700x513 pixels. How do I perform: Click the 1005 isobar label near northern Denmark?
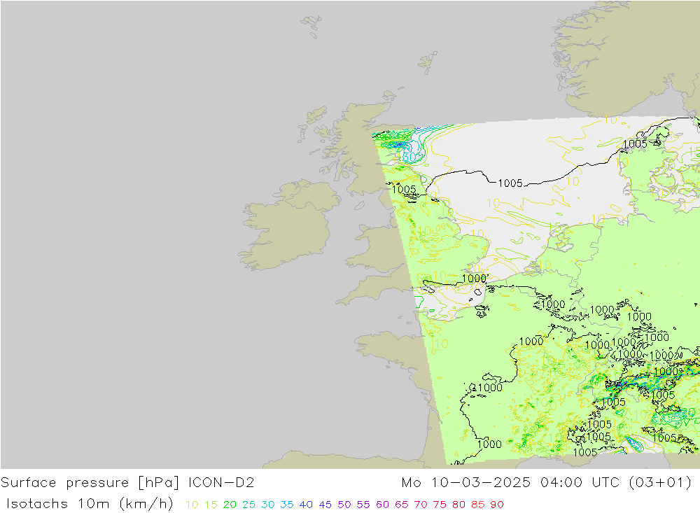tap(635, 143)
